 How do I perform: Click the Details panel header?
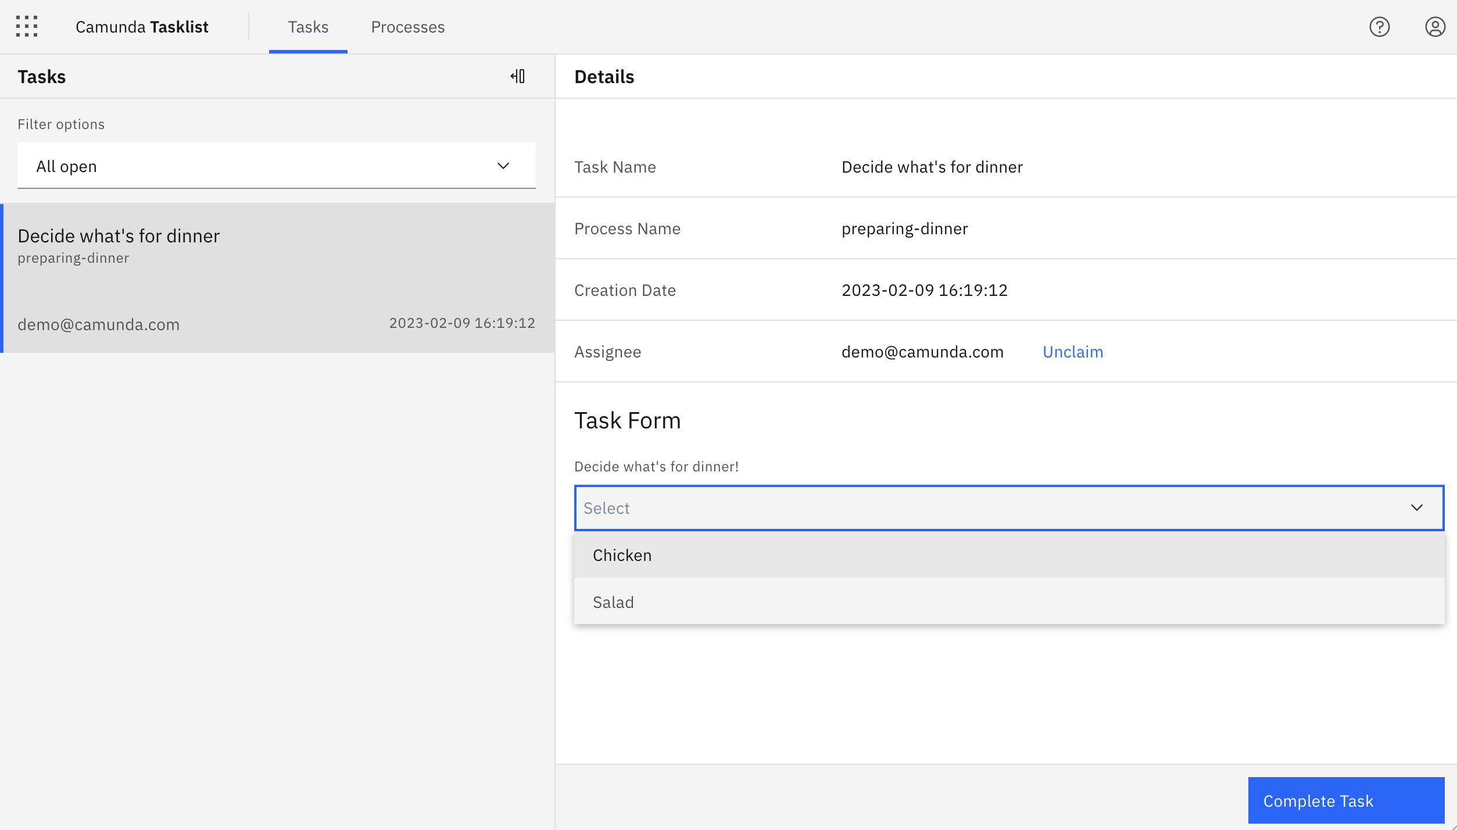604,76
